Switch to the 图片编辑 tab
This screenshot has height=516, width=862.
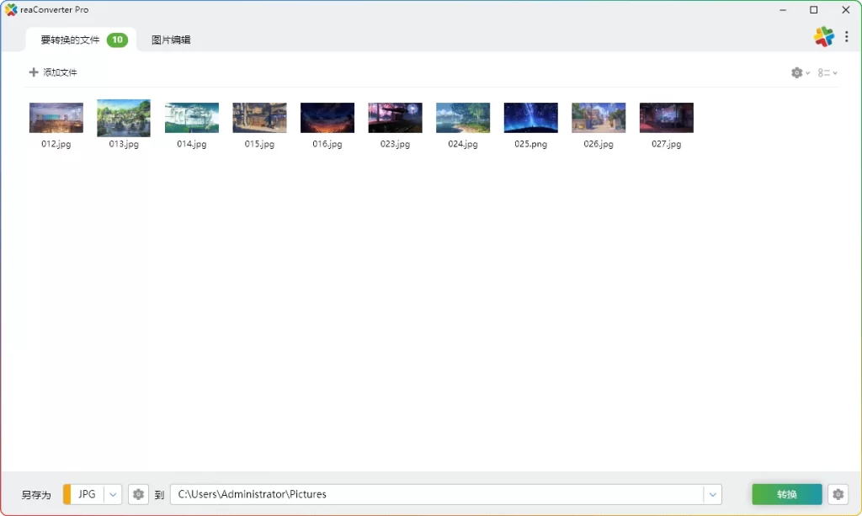pyautogui.click(x=170, y=39)
